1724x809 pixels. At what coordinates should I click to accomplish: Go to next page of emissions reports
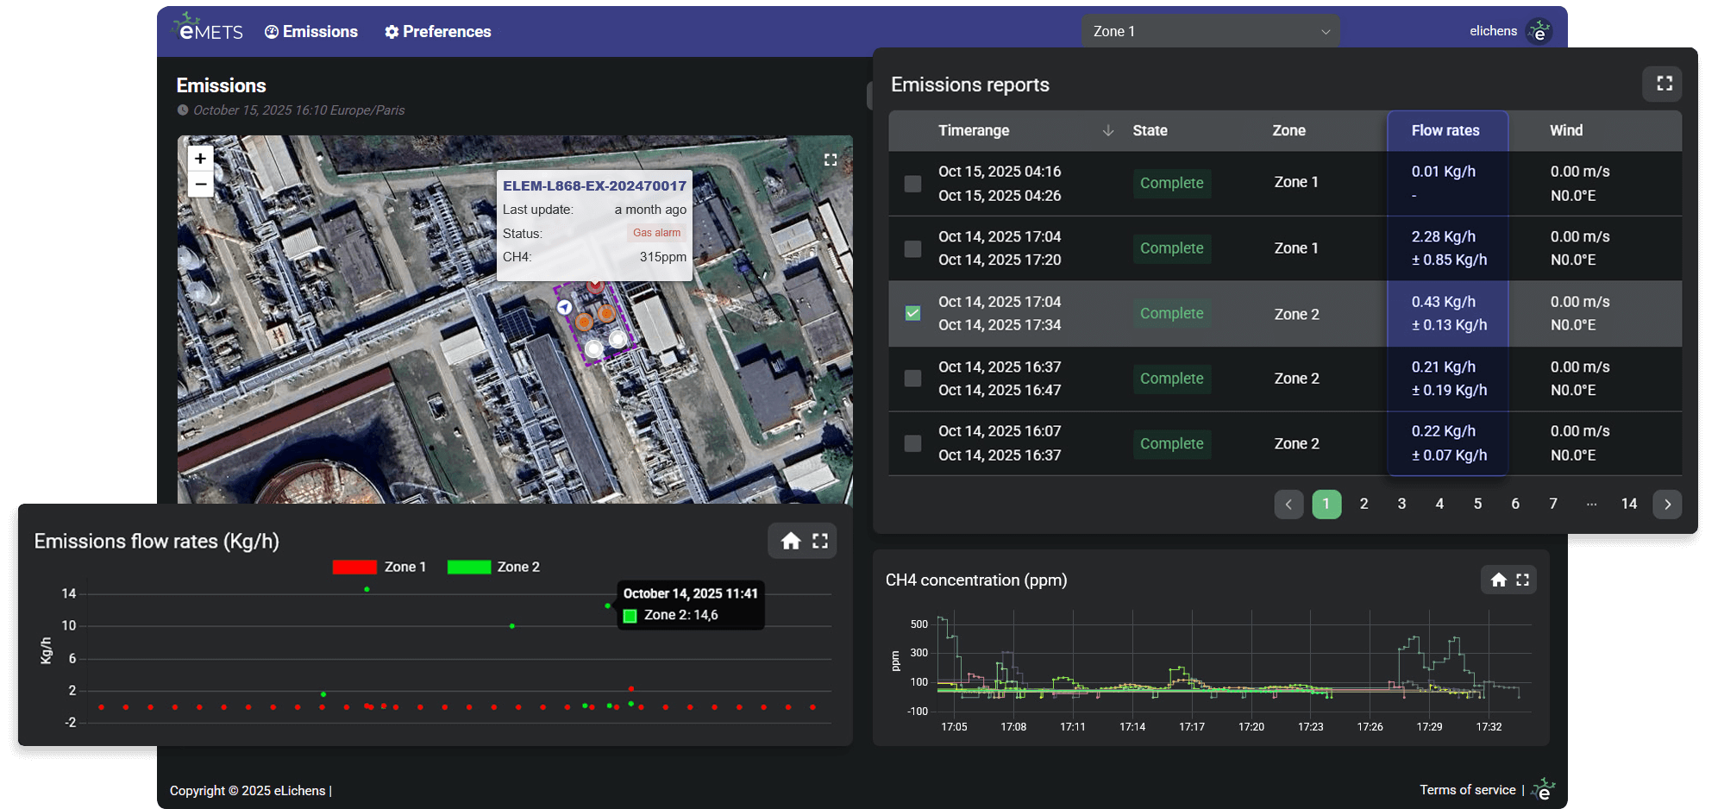(1667, 504)
